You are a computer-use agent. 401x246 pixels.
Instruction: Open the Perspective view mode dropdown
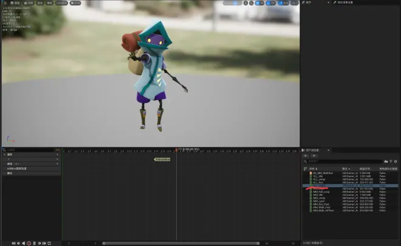click(15, 3)
